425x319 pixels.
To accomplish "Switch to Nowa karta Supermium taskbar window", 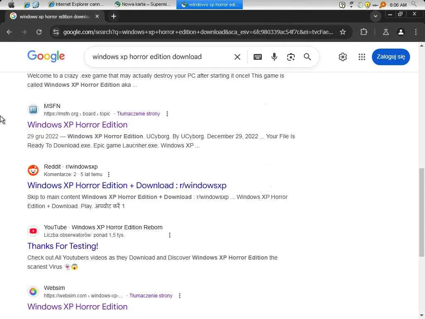I will coord(143,4).
